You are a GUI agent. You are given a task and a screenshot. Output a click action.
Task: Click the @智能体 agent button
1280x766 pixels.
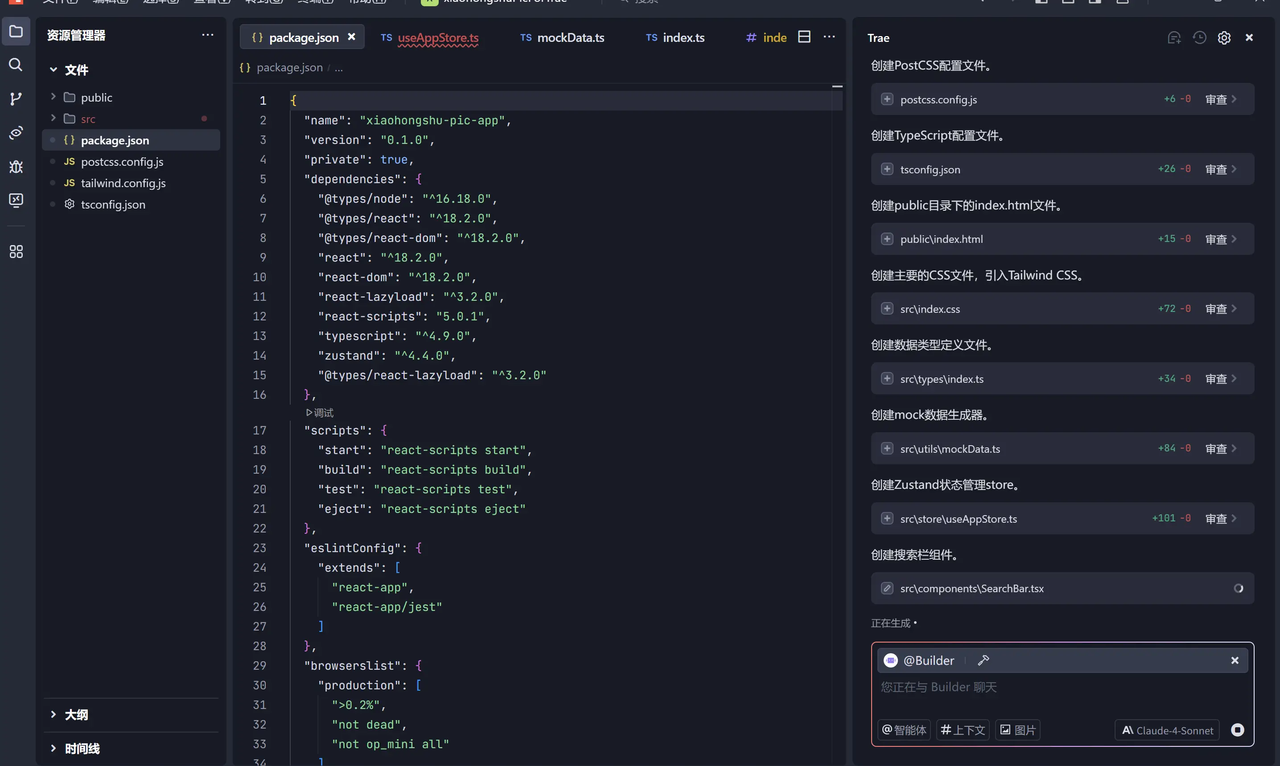904,730
